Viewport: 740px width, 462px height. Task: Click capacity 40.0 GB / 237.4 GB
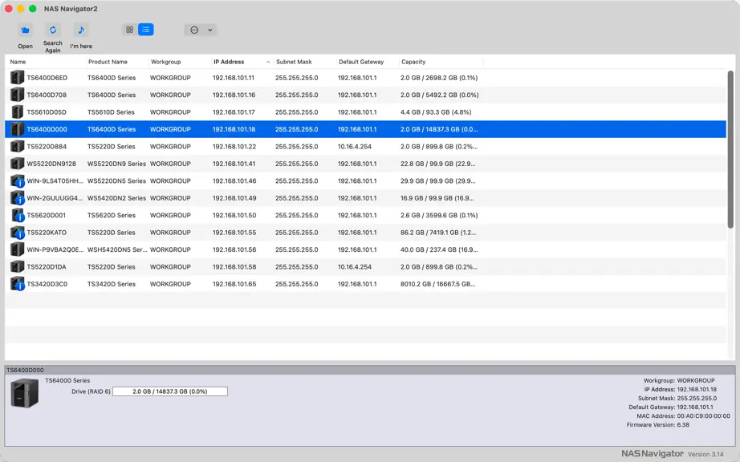tap(439, 250)
